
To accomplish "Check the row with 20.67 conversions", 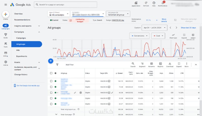I will [51, 104].
